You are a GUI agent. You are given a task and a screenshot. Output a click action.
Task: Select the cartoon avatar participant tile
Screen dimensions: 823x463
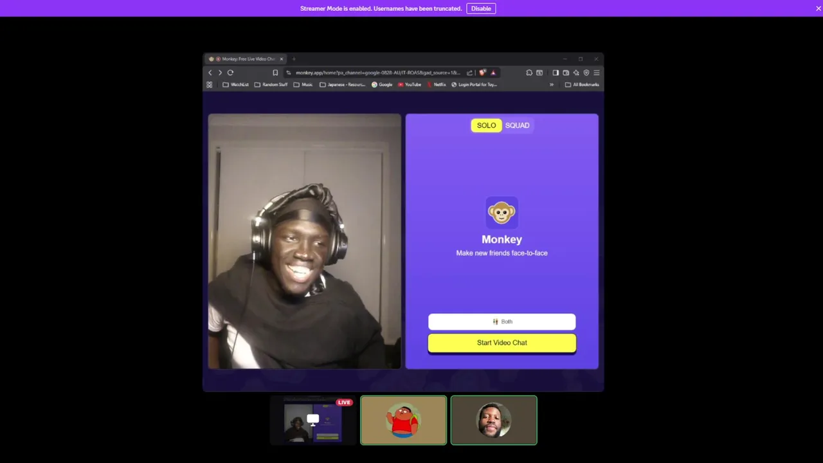click(403, 420)
